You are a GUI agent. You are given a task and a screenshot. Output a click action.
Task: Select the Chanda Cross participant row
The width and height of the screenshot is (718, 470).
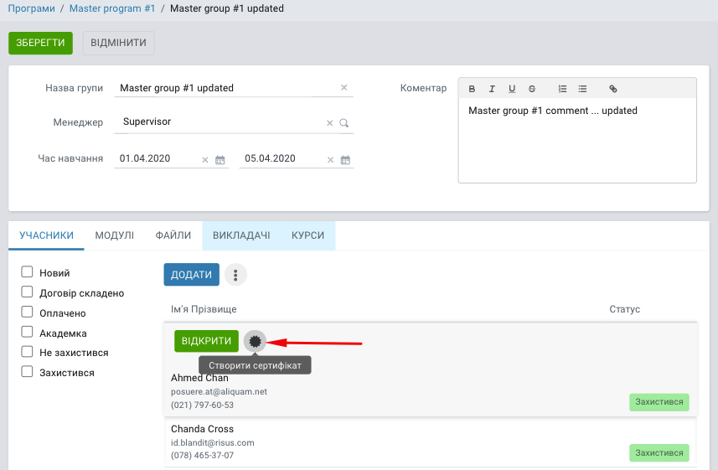(x=431, y=442)
